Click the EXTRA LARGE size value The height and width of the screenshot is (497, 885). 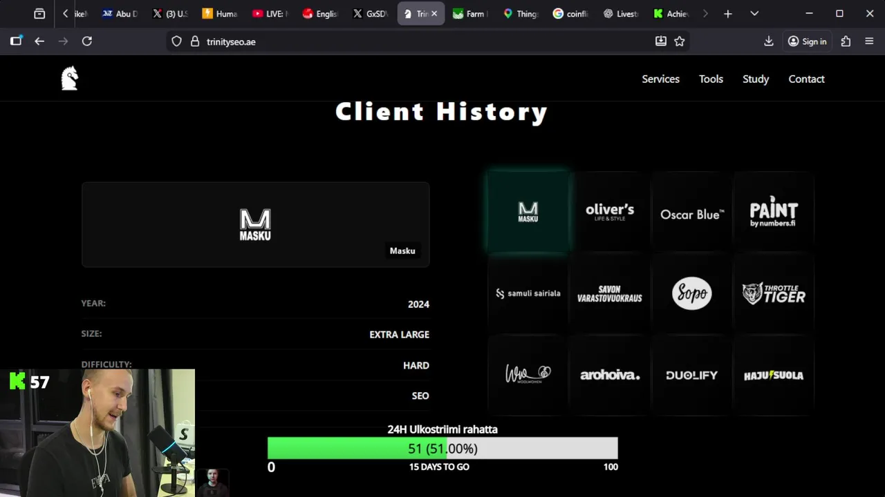coord(399,335)
